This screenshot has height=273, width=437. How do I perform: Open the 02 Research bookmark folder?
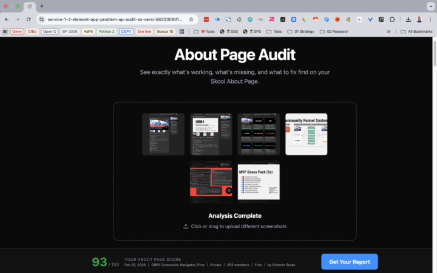[x=334, y=32]
